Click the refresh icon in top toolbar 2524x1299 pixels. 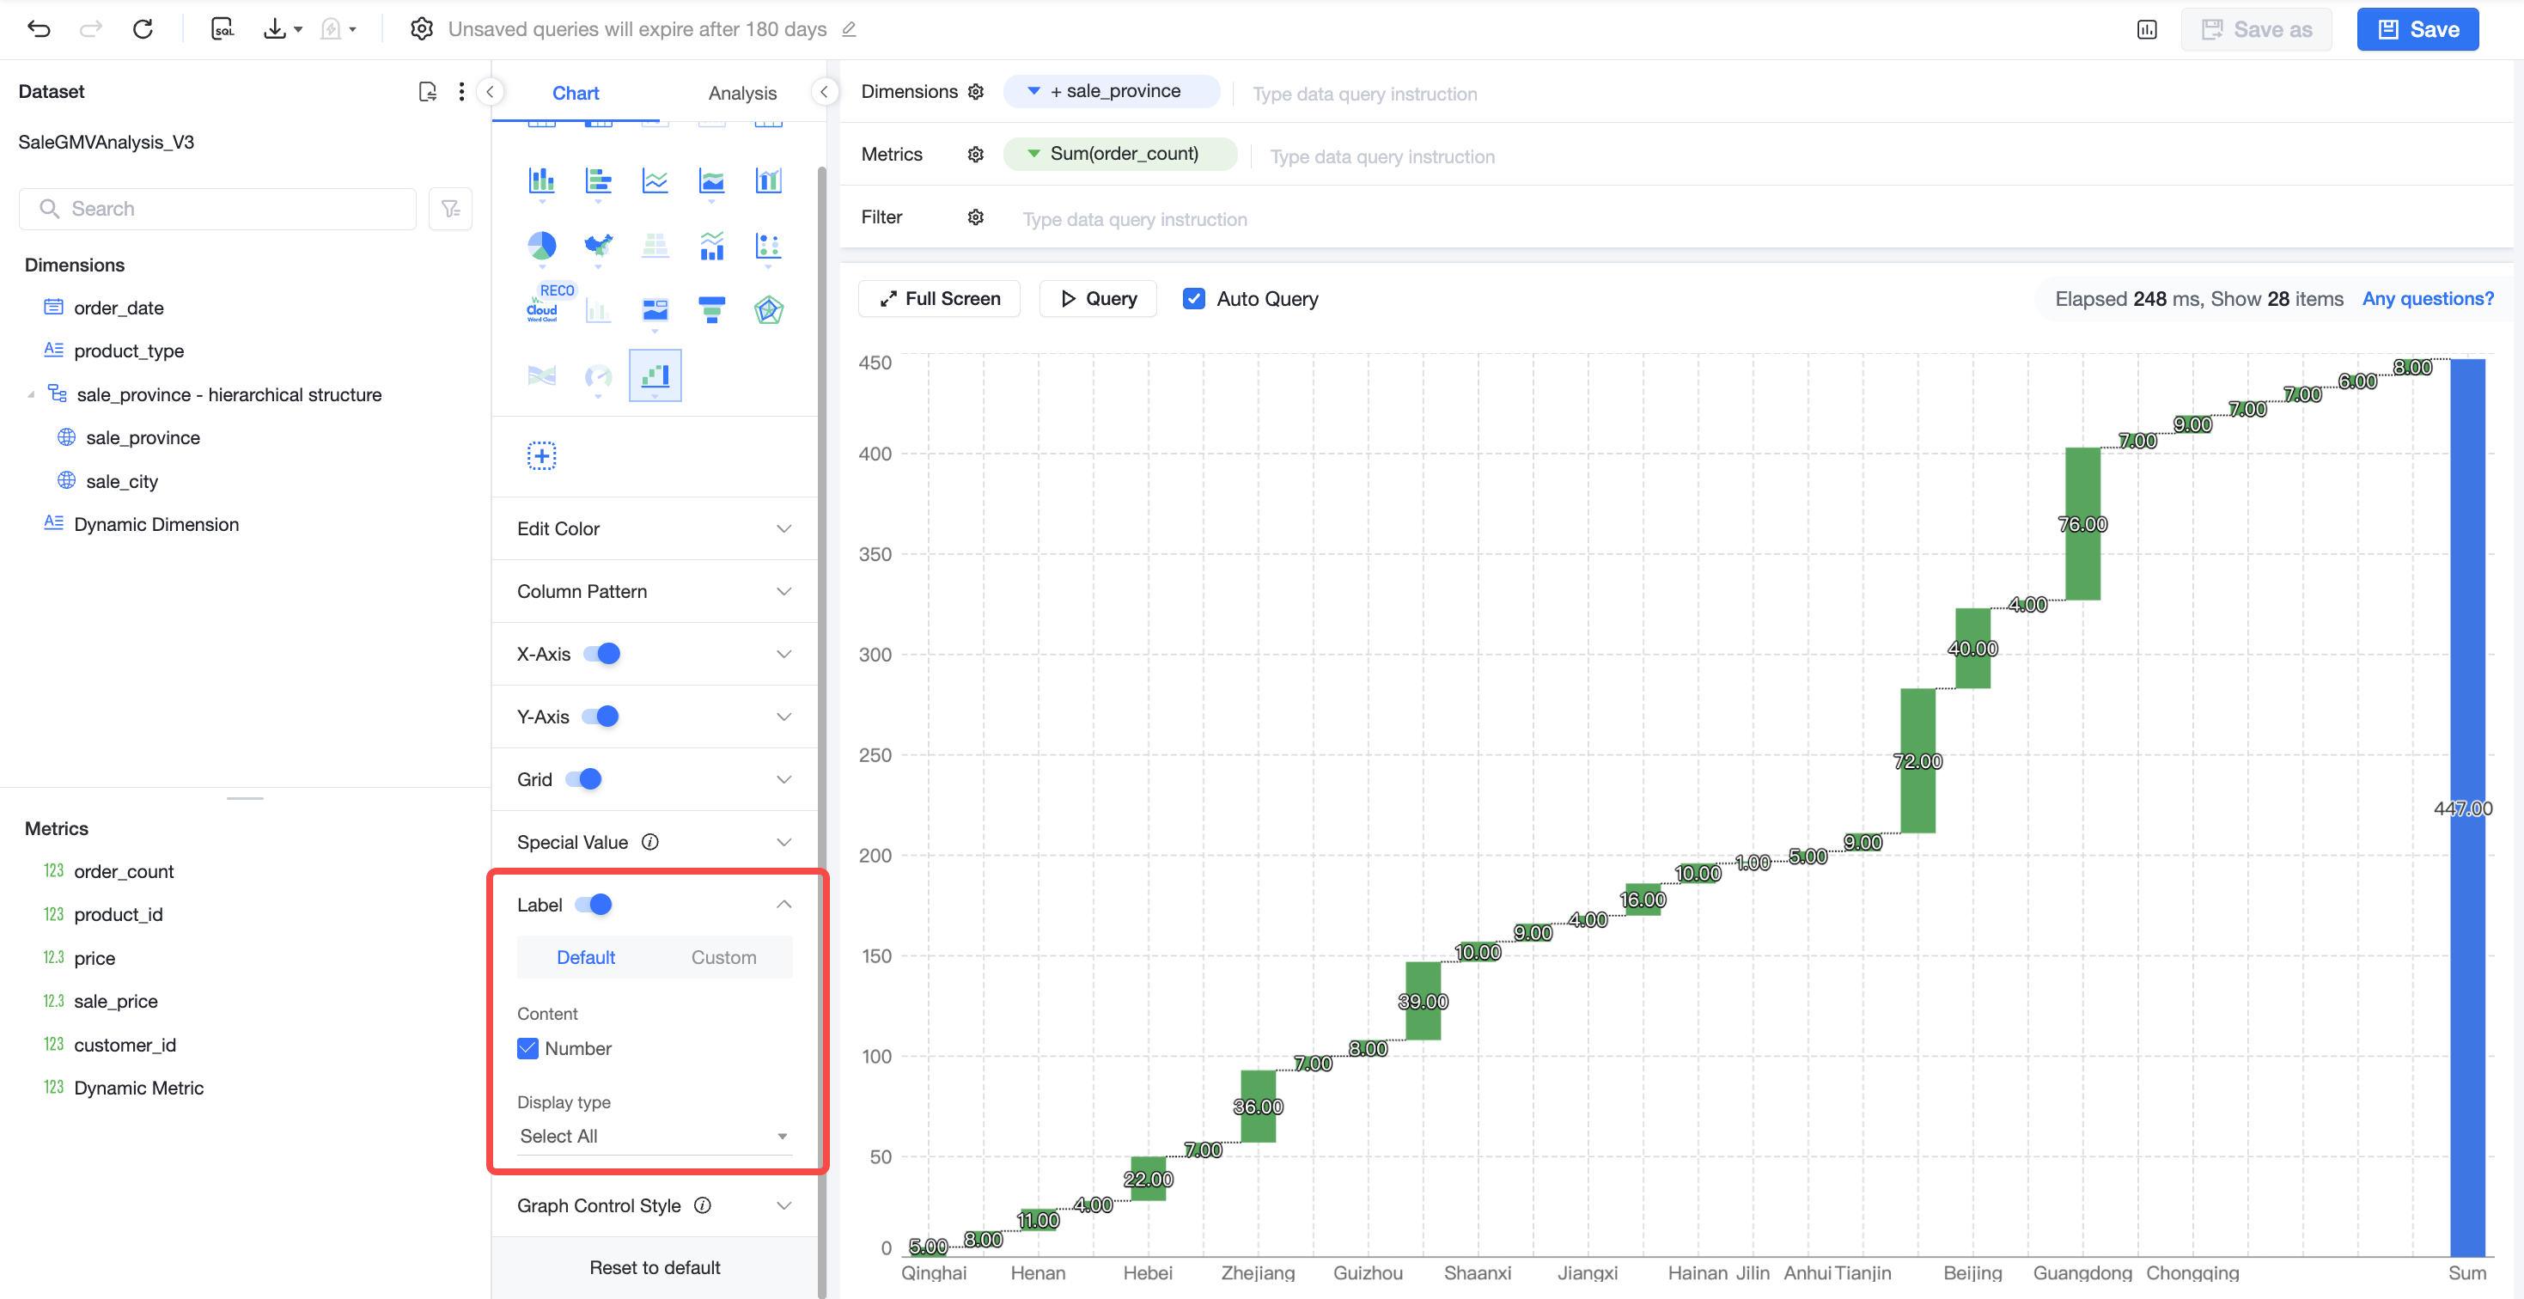(x=143, y=29)
